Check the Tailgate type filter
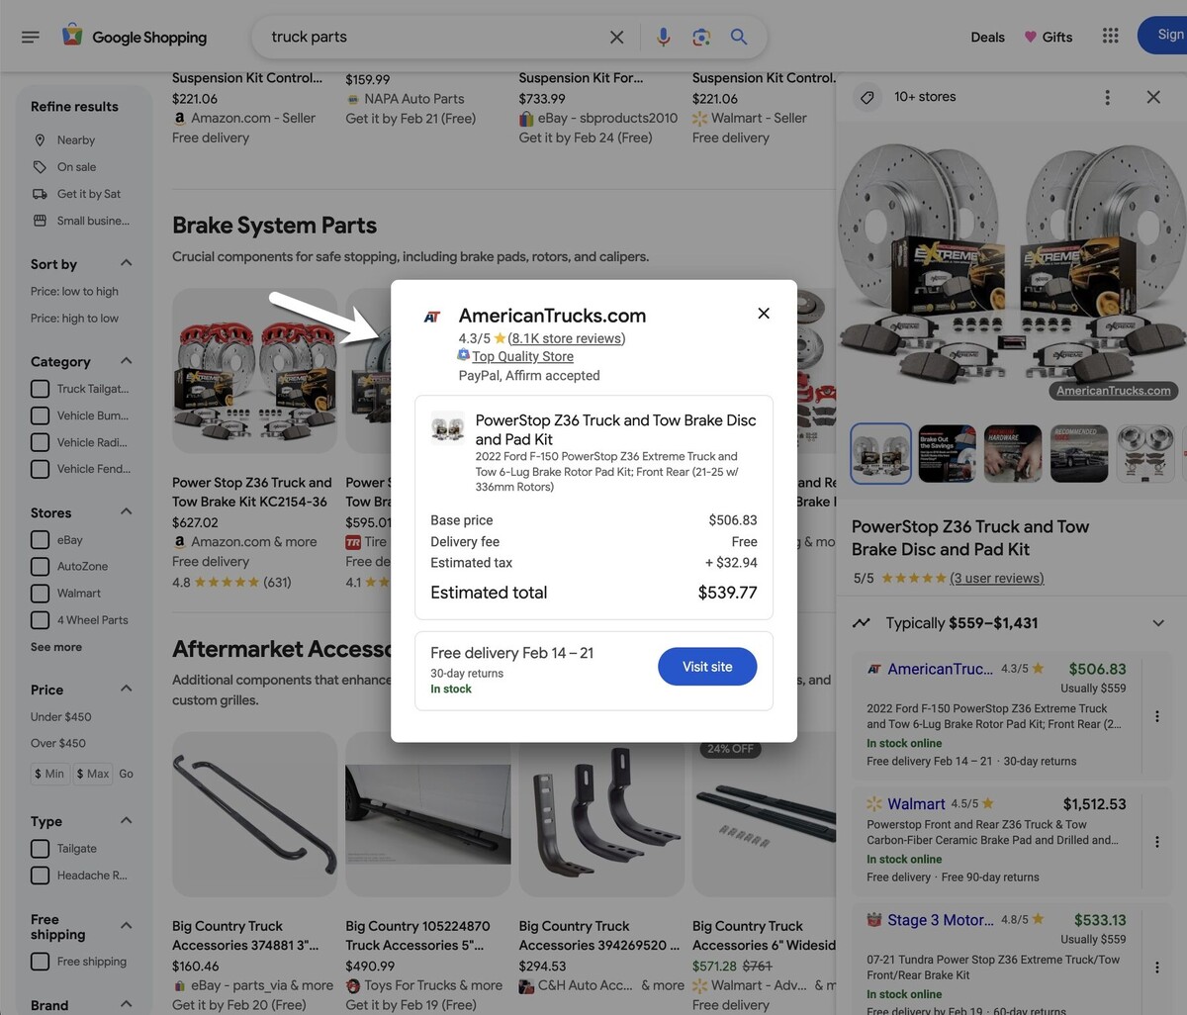The height and width of the screenshot is (1015, 1187). pyautogui.click(x=40, y=849)
